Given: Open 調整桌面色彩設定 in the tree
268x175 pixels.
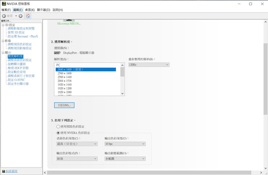Looking at the screenshot, I should [20, 60].
